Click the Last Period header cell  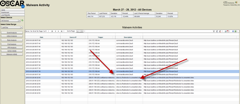click(x=104, y=13)
